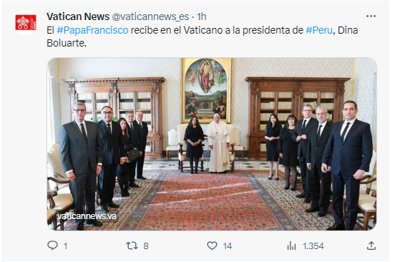Click the reply count number 1
Image resolution: width=405 pixels, height=262 pixels.
[x=66, y=246]
